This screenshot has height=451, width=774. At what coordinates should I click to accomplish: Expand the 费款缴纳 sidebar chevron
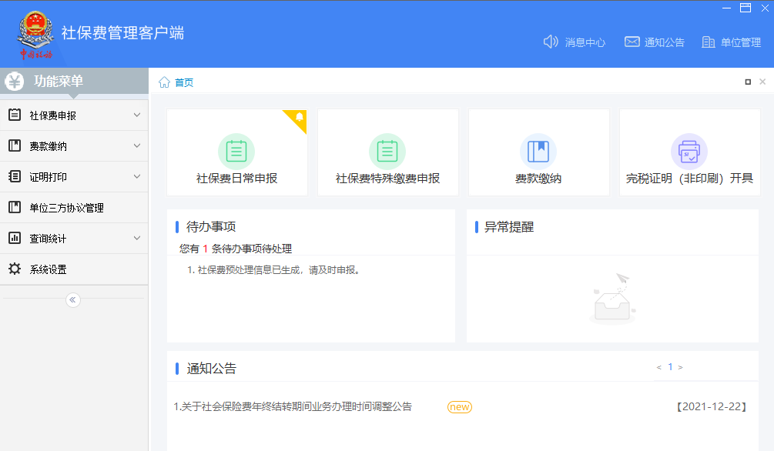coord(137,146)
